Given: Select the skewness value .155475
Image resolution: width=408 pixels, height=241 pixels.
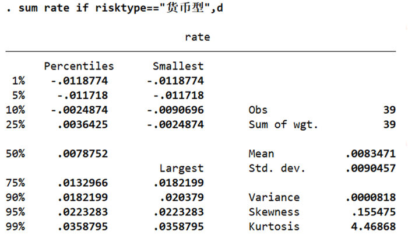Looking at the screenshot, I should pos(374,212).
